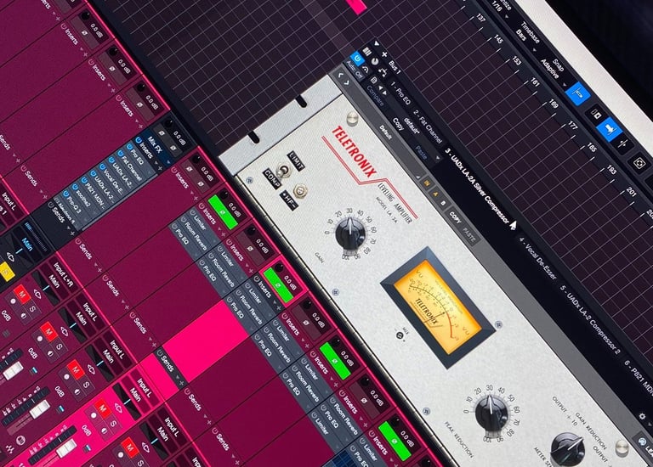The width and height of the screenshot is (653, 467).
Task: Click the Peak Reduction knob
Action: tap(491, 413)
